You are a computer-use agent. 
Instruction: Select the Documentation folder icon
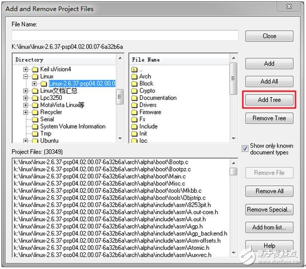coord(134,98)
